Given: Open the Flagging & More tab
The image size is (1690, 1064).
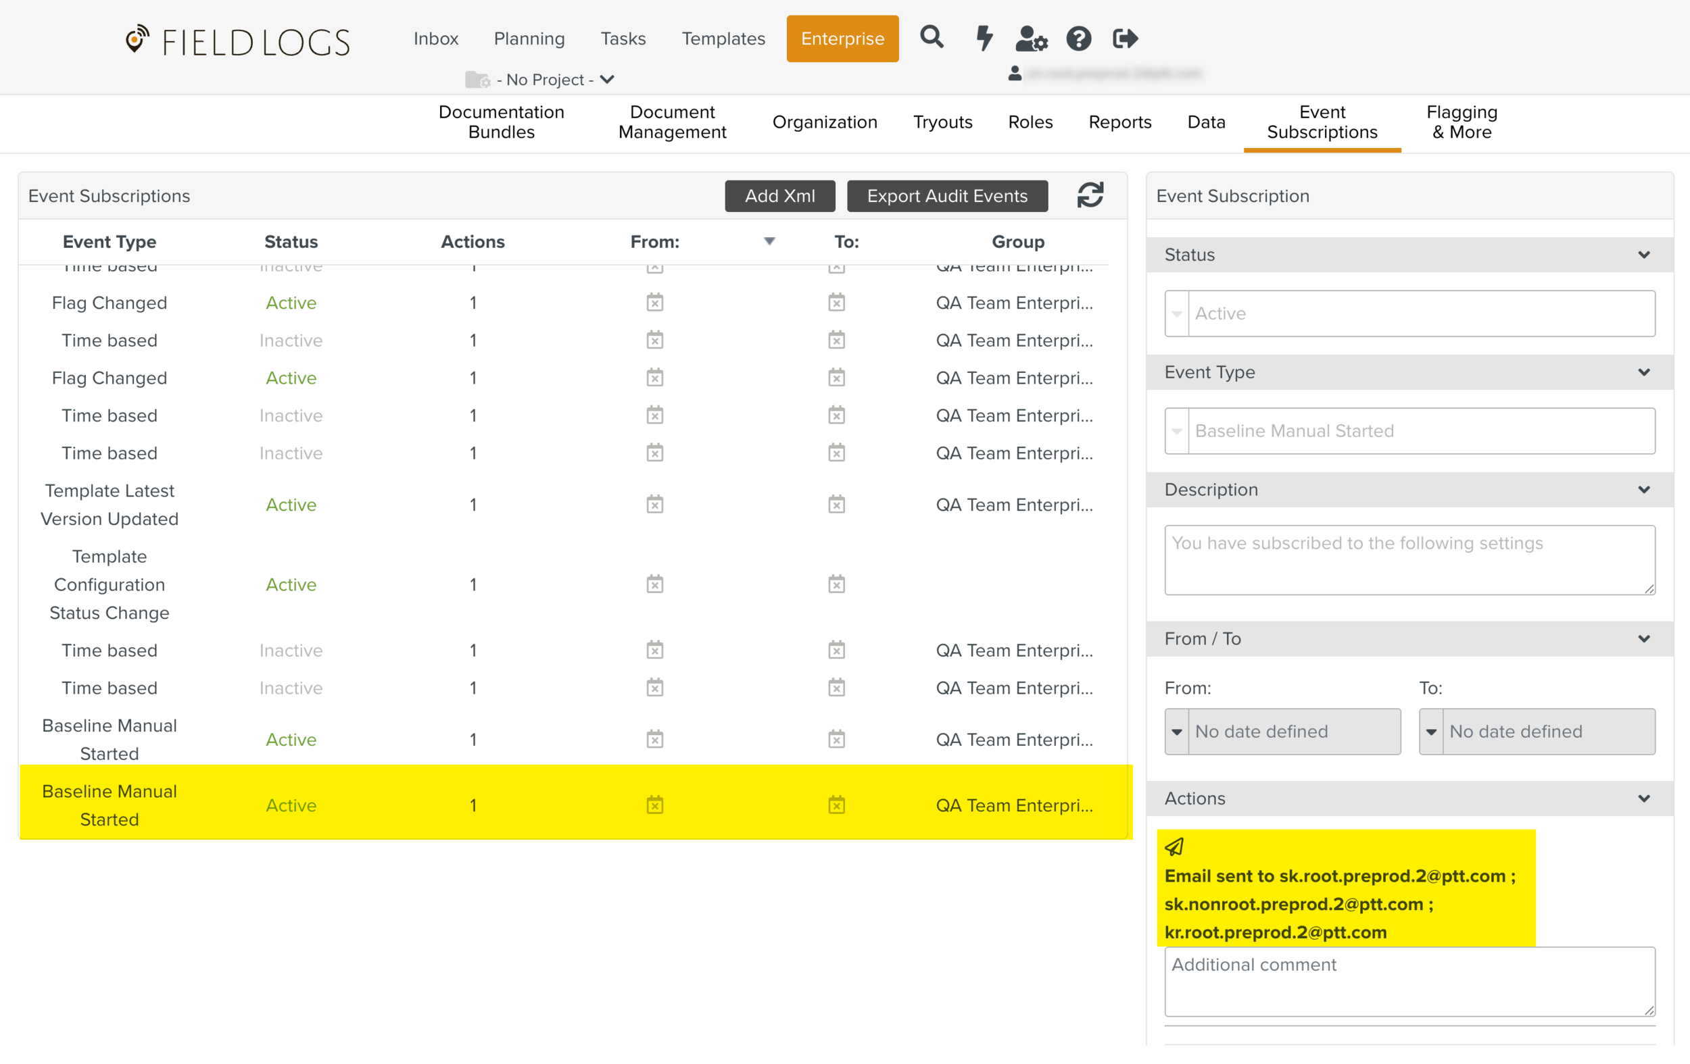Looking at the screenshot, I should coord(1462,122).
